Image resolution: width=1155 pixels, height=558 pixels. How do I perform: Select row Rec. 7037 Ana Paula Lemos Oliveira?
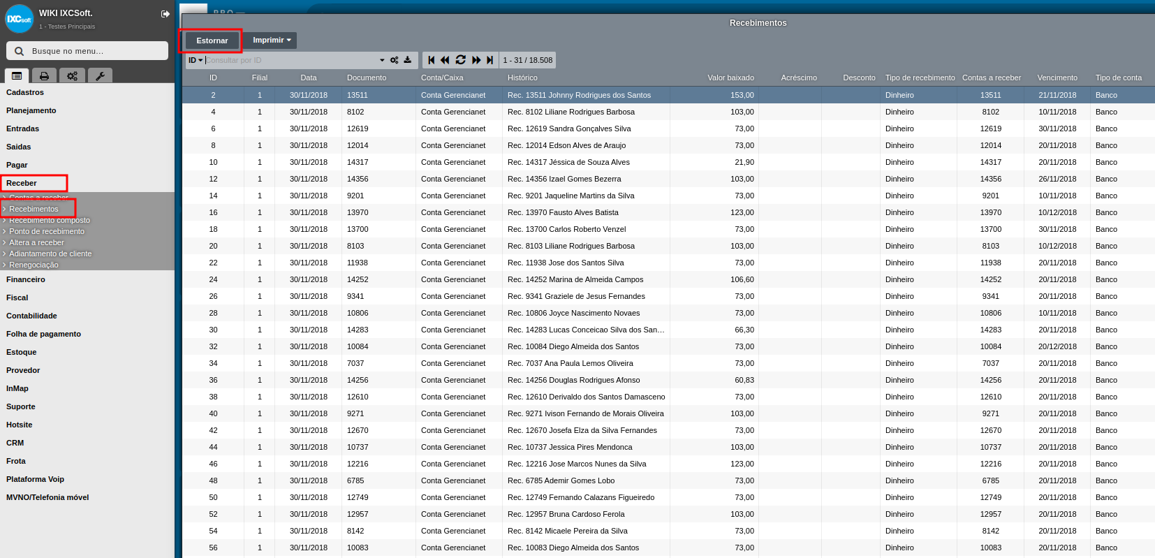pos(668,363)
